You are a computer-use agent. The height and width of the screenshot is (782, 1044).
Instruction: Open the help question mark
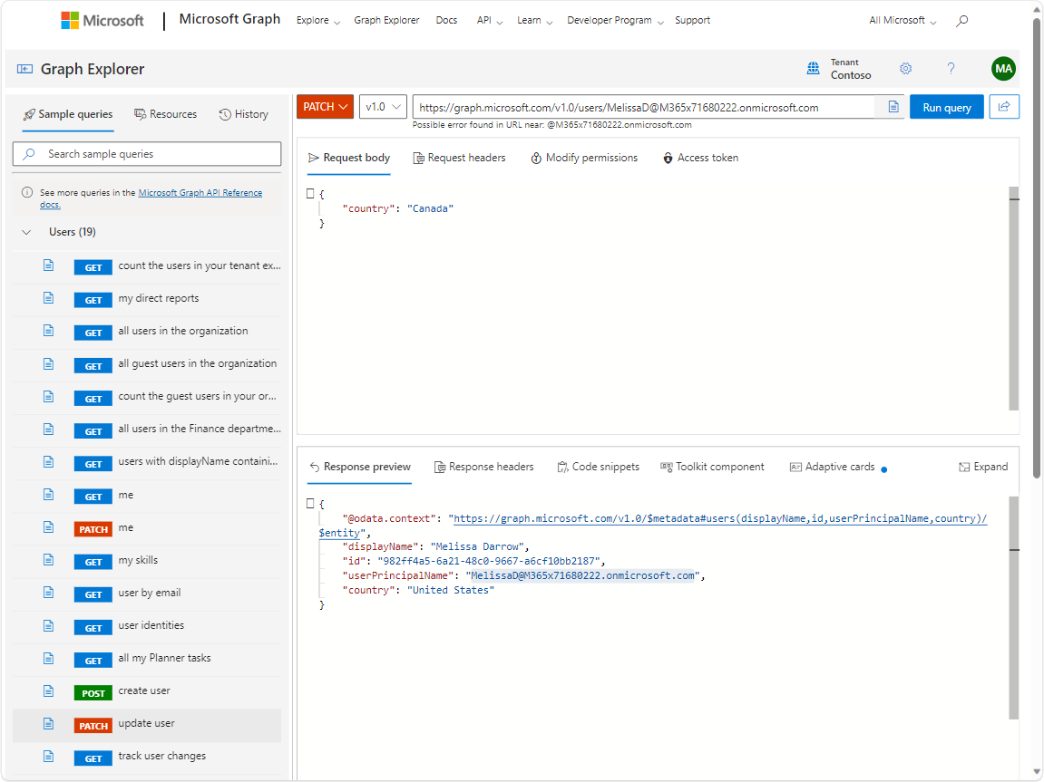click(951, 69)
